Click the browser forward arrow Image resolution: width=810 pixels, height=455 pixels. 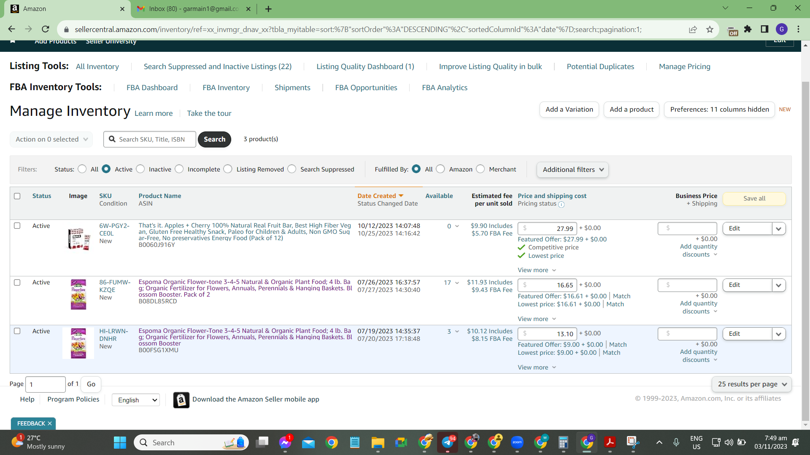pyautogui.click(x=28, y=29)
